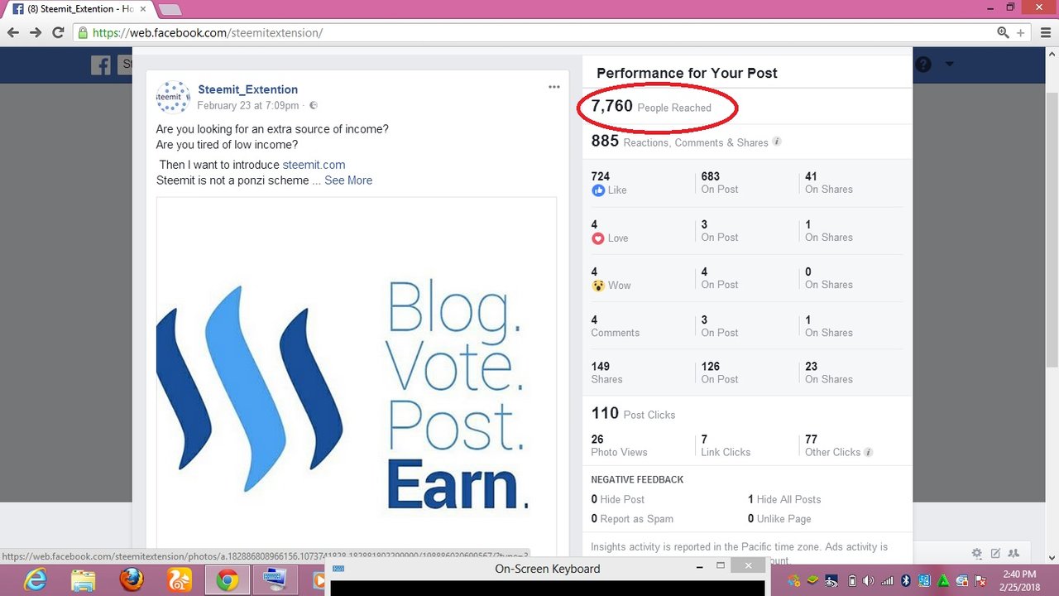The height and width of the screenshot is (596, 1059).
Task: Click the green padlock security icon
Action: coord(82,33)
